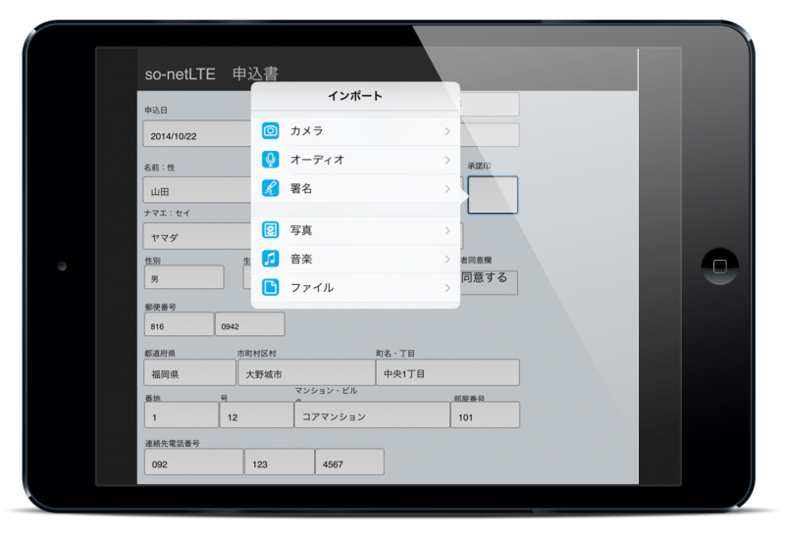Expand the オーディオ row chevron
The width and height of the screenshot is (785, 533).
coord(447,160)
